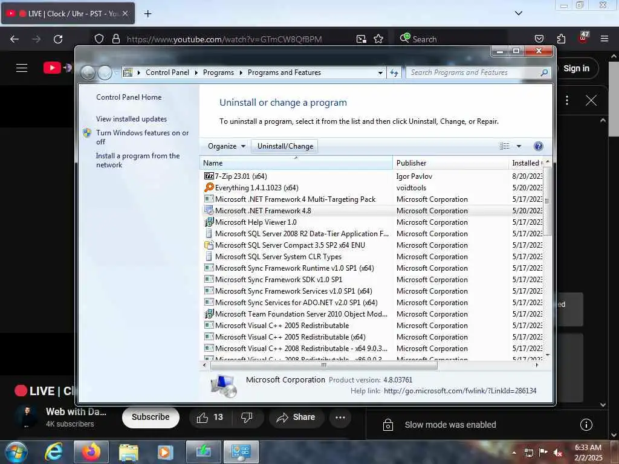Open Install a program from the network

tap(138, 160)
